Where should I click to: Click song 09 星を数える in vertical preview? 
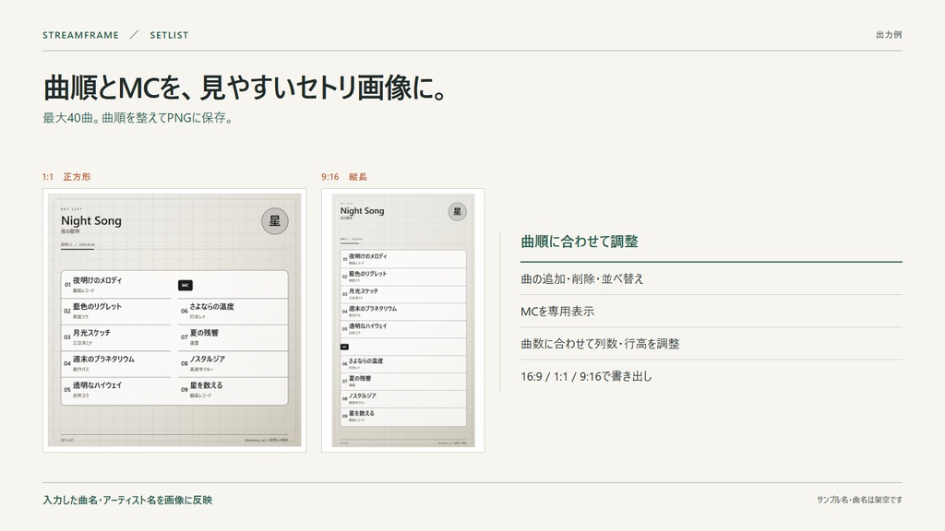tap(403, 416)
